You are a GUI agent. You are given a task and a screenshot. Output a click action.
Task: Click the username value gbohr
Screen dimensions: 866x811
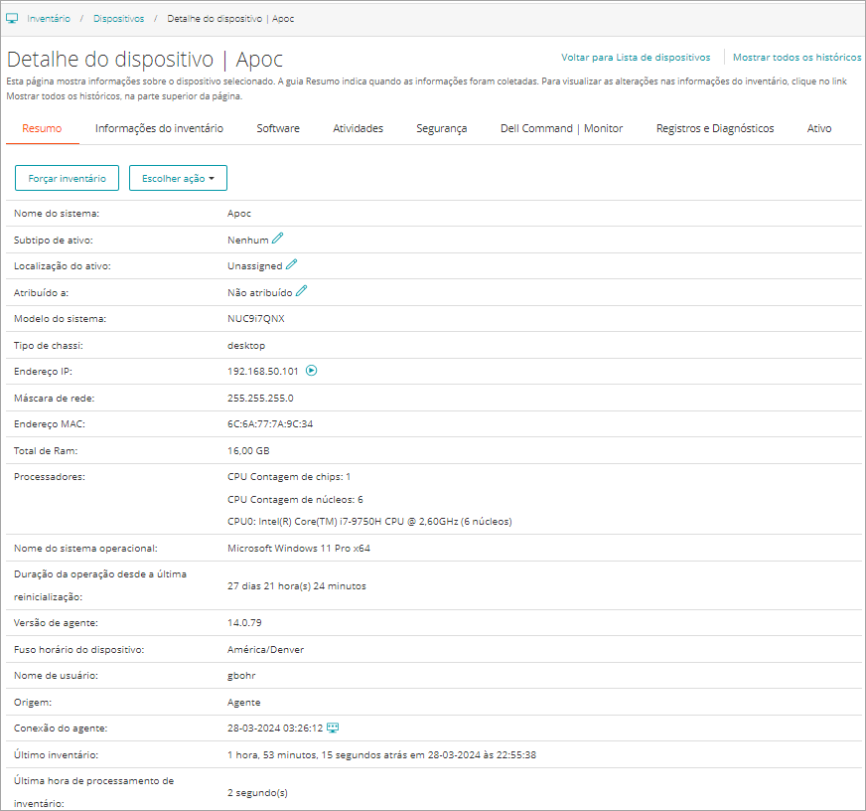click(x=241, y=676)
